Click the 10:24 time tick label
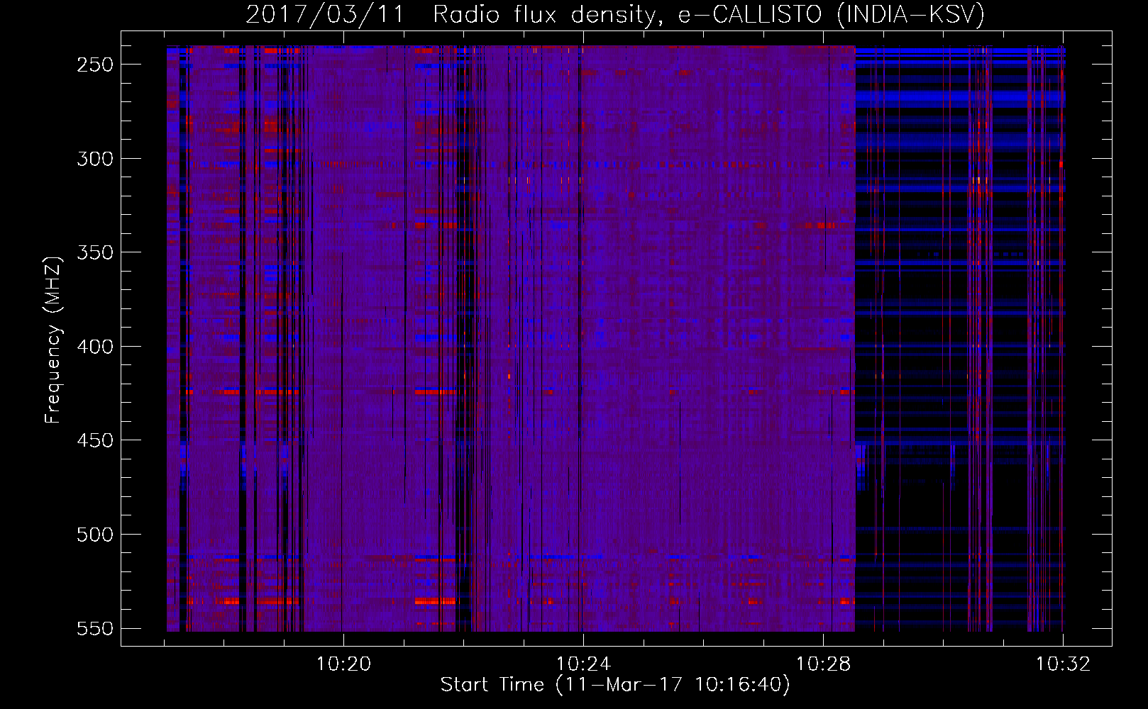Screen dimensions: 1148x709 583,664
